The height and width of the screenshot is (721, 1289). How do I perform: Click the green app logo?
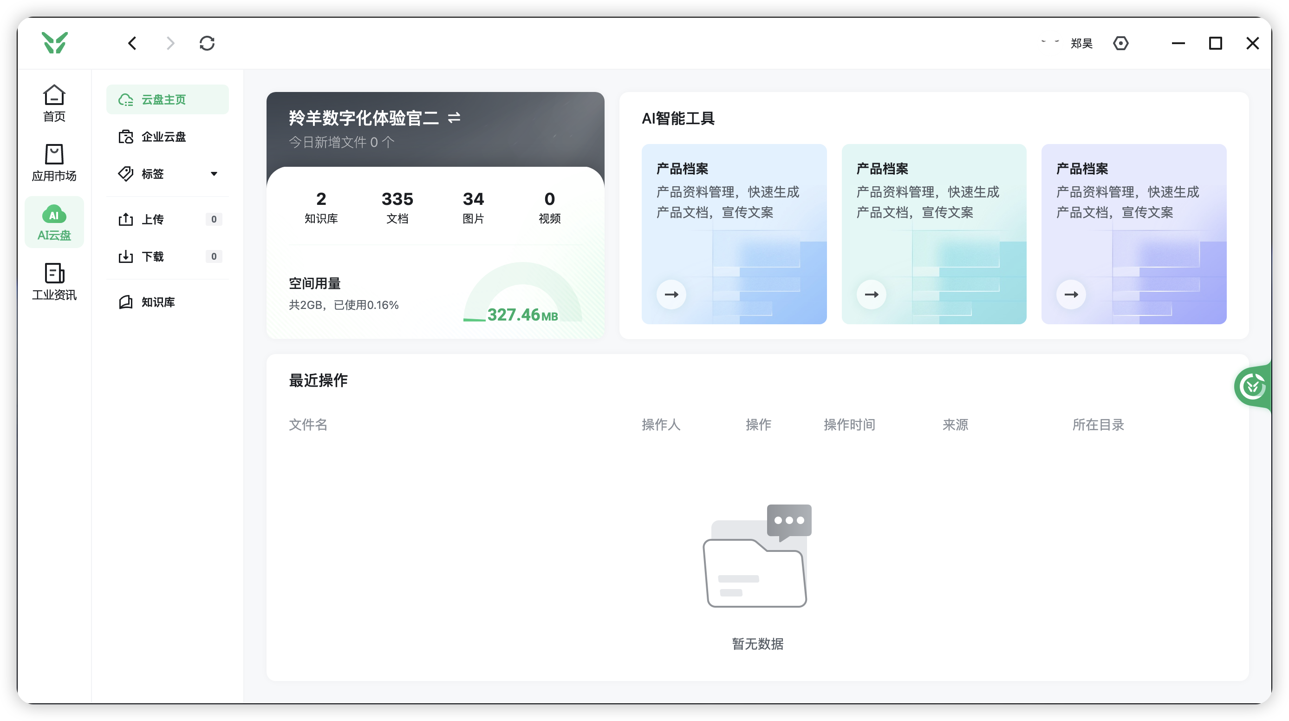(54, 43)
